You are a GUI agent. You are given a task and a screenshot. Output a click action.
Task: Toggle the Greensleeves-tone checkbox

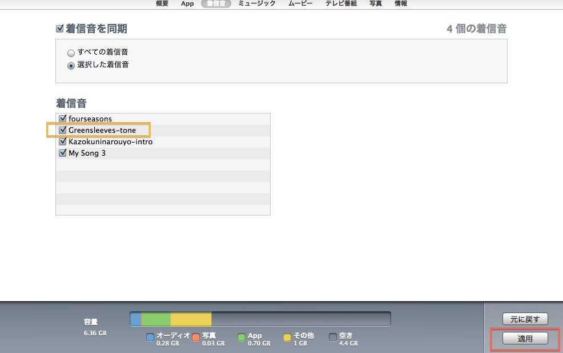pyautogui.click(x=63, y=130)
